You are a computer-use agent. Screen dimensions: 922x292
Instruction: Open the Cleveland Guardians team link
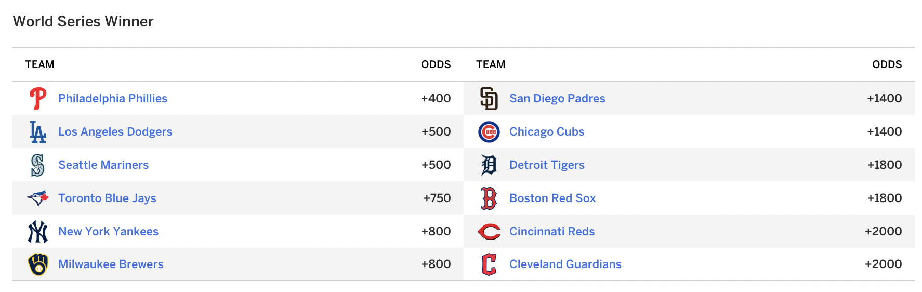coord(565,264)
